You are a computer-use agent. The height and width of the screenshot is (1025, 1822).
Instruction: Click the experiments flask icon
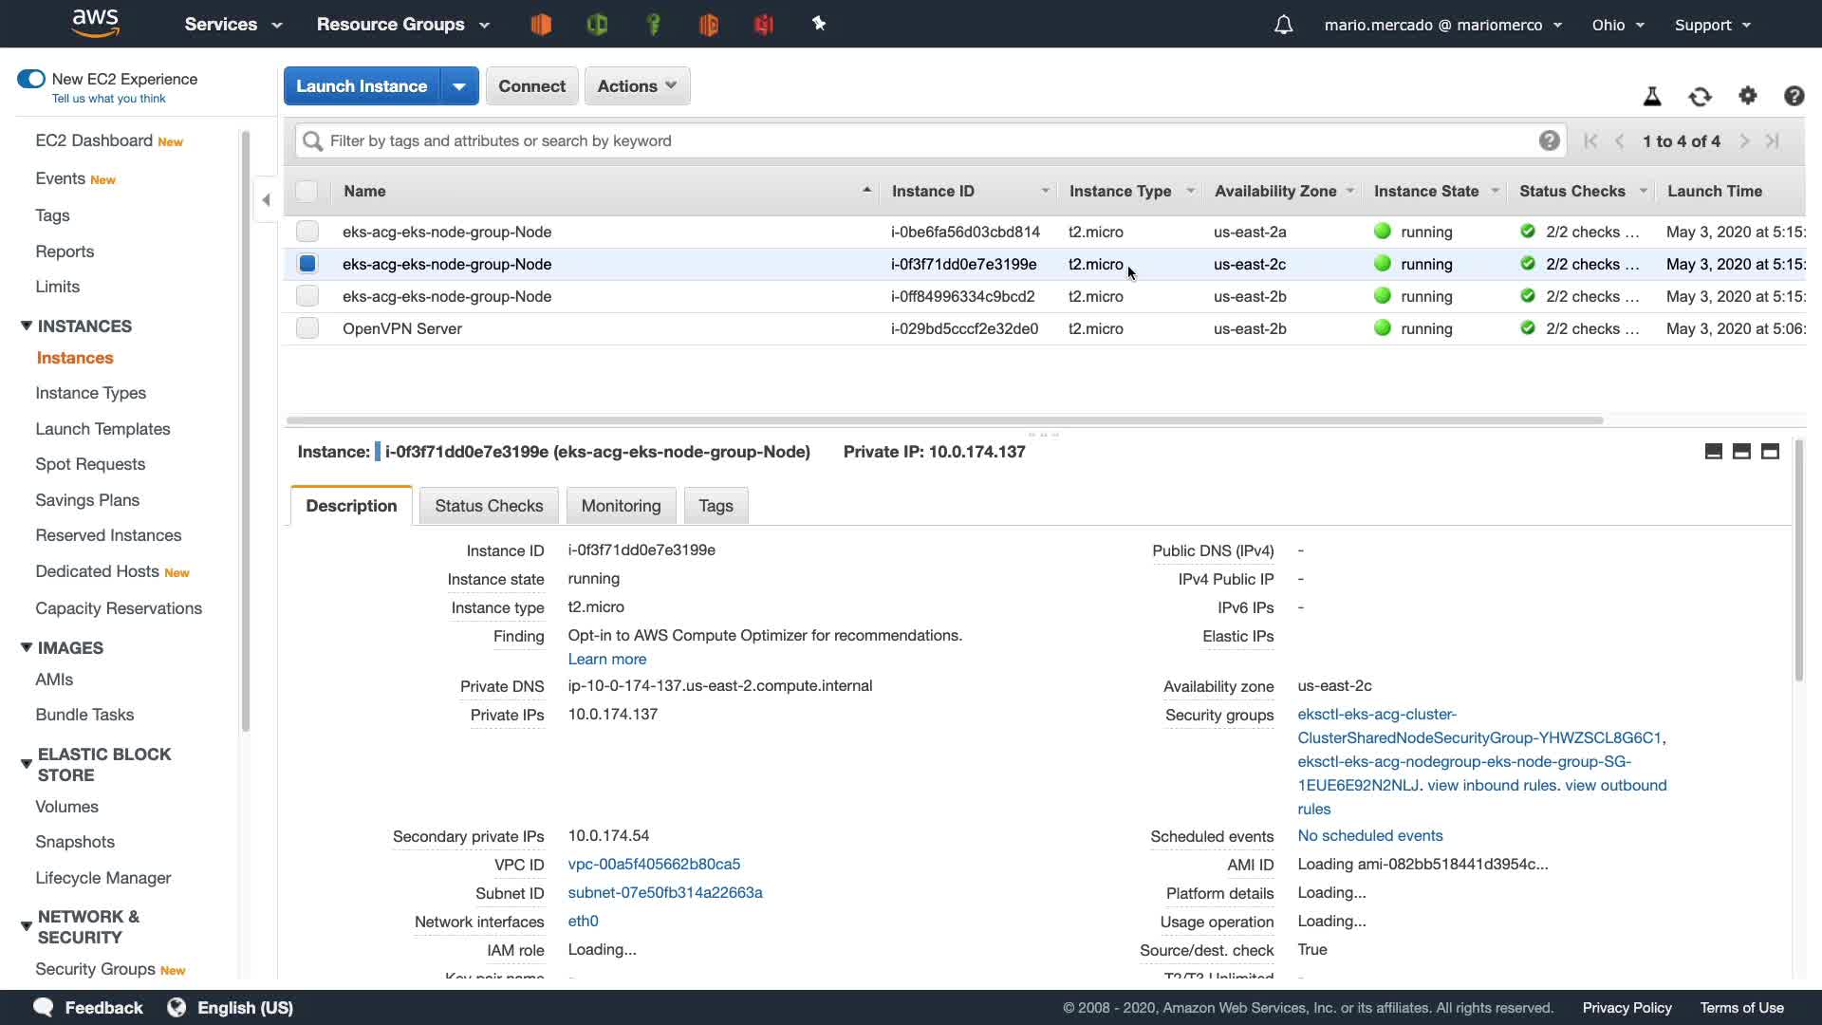[x=1652, y=96]
